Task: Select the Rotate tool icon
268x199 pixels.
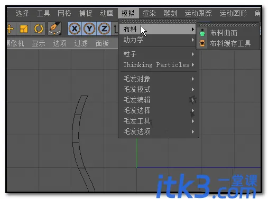Action: pyautogui.click(x=39, y=29)
